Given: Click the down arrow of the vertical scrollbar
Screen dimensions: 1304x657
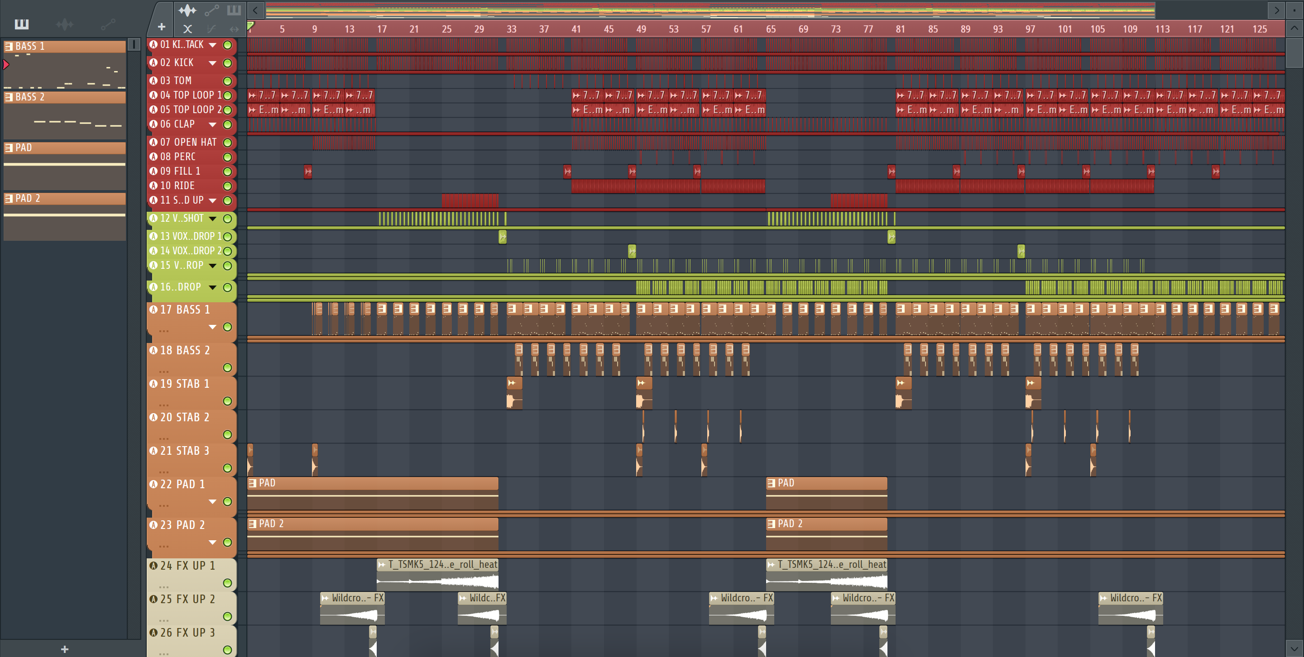Looking at the screenshot, I should tap(1294, 648).
